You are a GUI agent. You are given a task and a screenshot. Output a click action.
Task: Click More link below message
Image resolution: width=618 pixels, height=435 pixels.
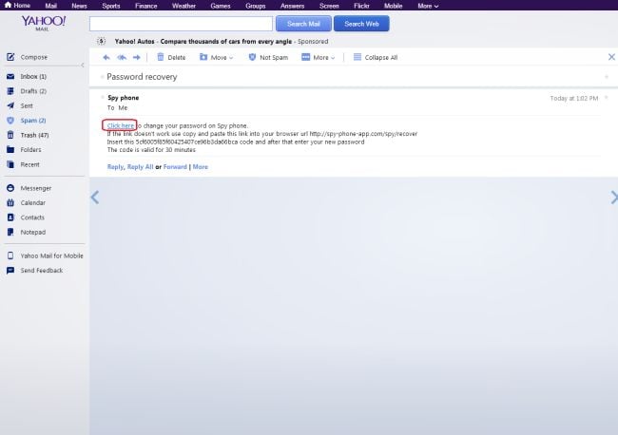201,167
